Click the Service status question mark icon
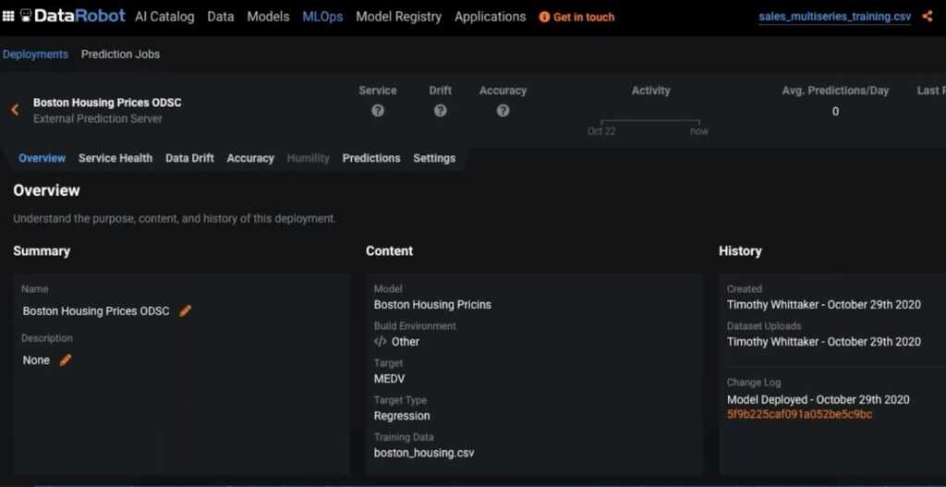Screen dimensions: 946x487 click(378, 111)
